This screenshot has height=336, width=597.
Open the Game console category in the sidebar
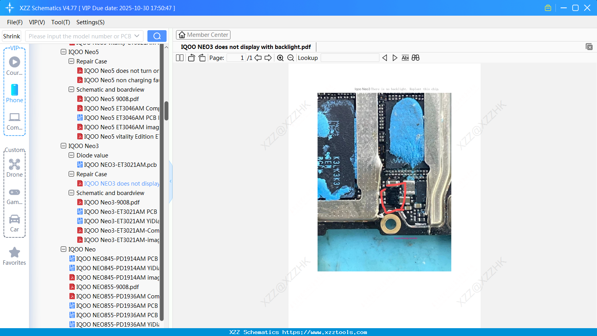pyautogui.click(x=15, y=196)
